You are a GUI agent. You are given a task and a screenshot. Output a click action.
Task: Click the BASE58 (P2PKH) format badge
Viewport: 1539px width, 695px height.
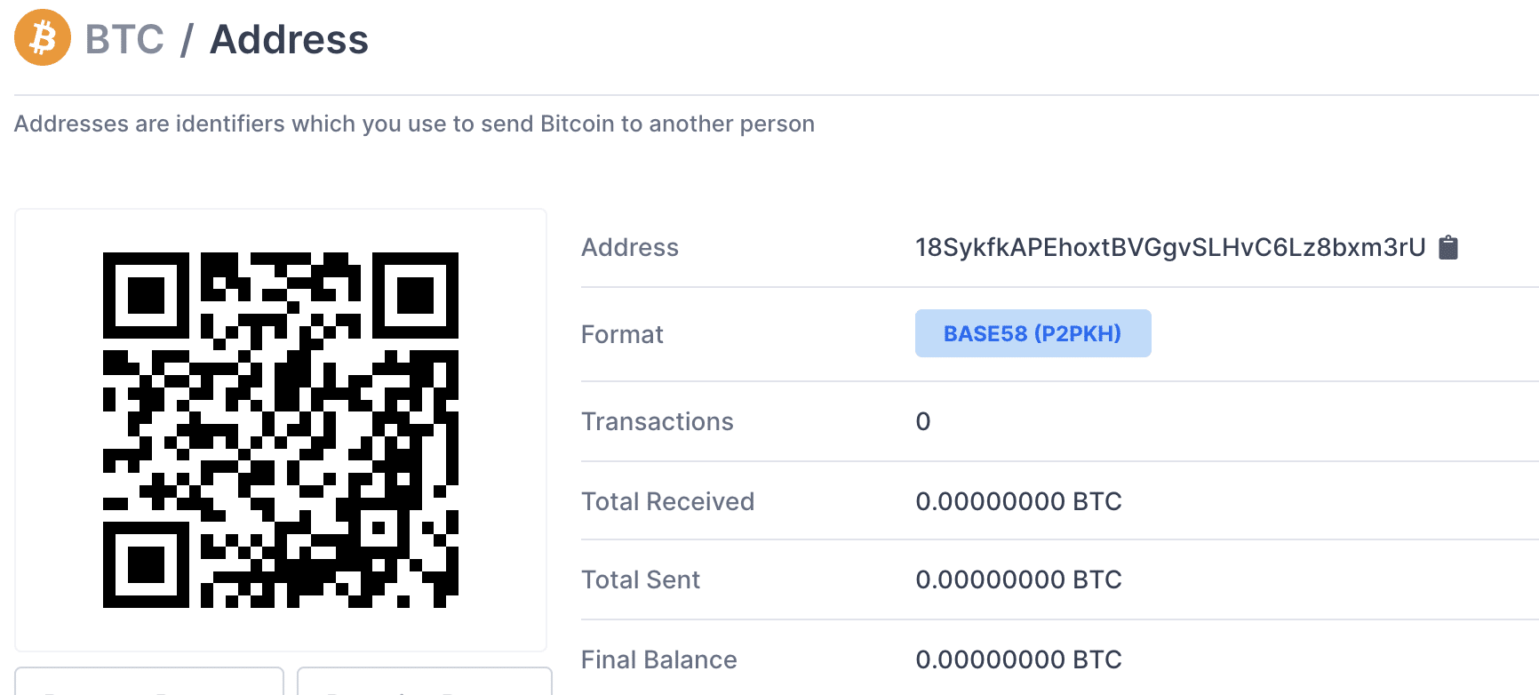(x=1033, y=333)
